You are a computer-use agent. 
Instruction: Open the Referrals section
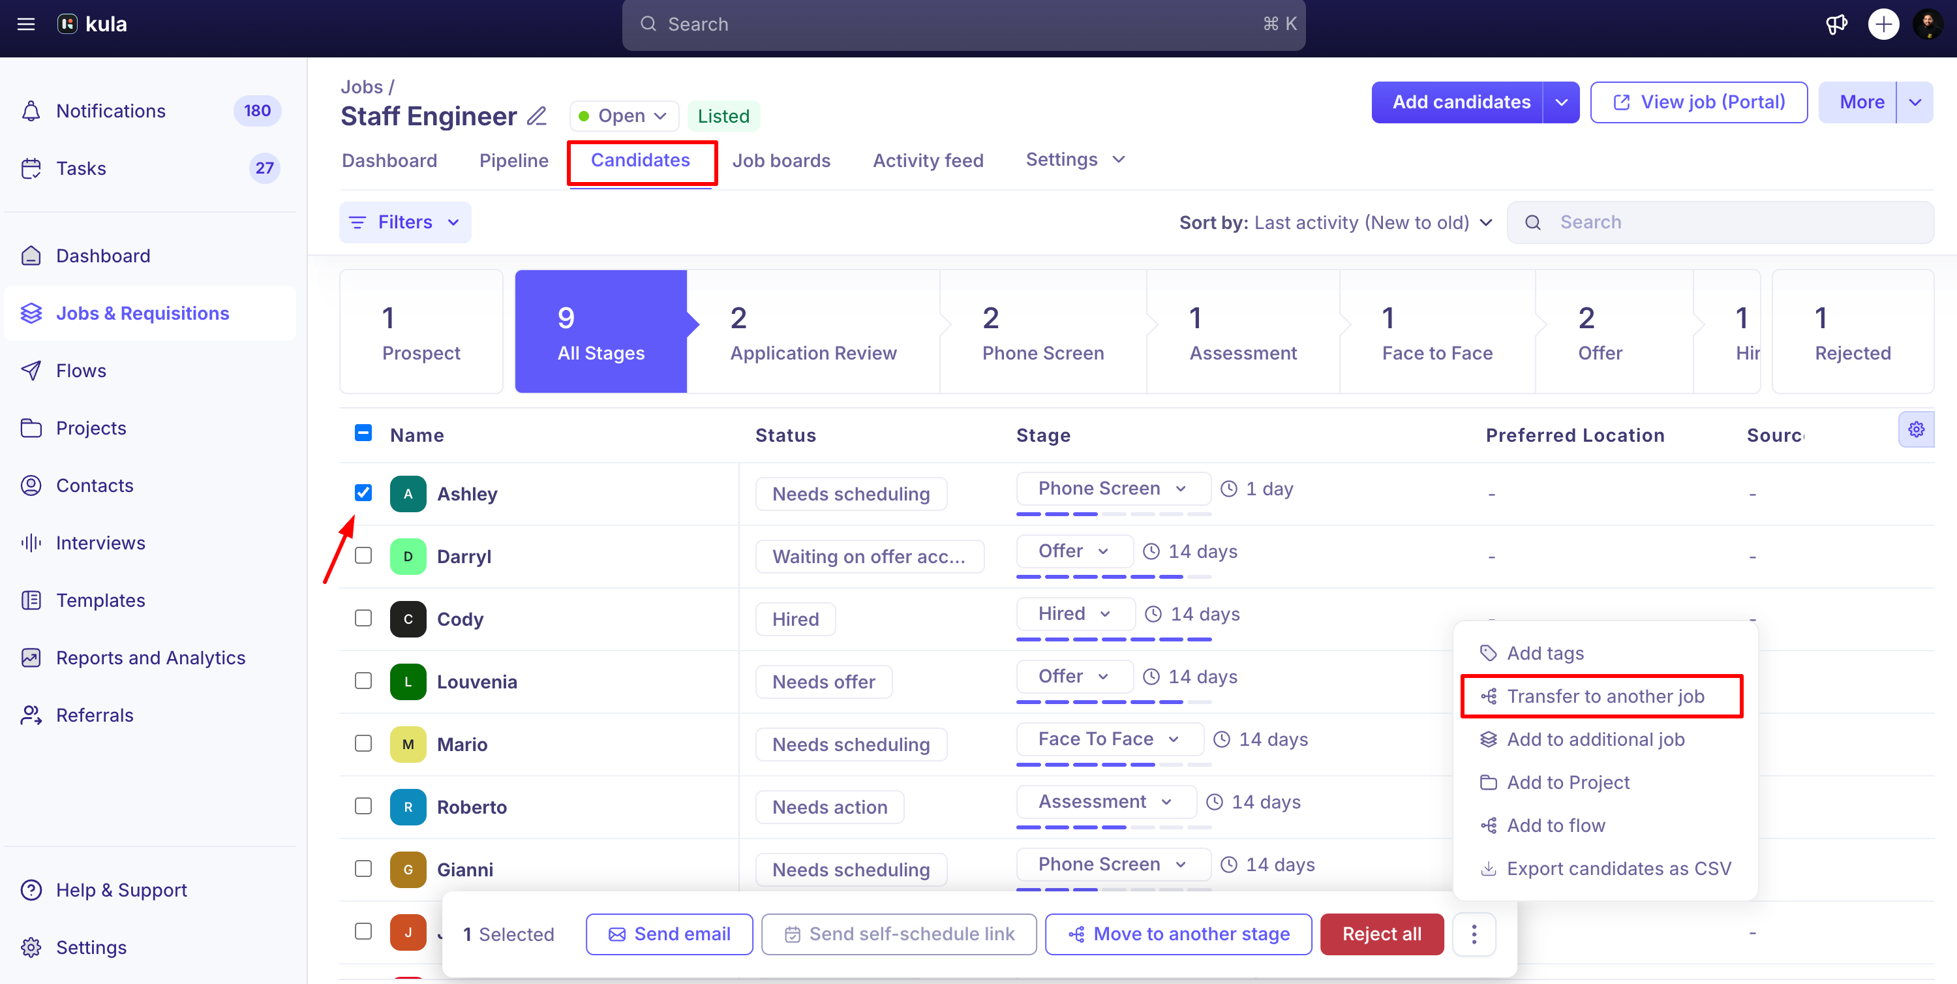point(94,715)
